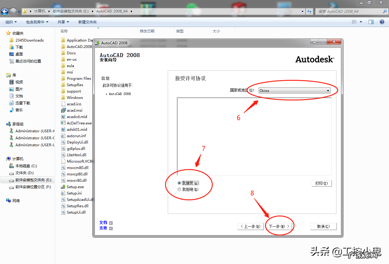Open the 共享 toolbar menu
389x264 pixels.
[x=63, y=22]
